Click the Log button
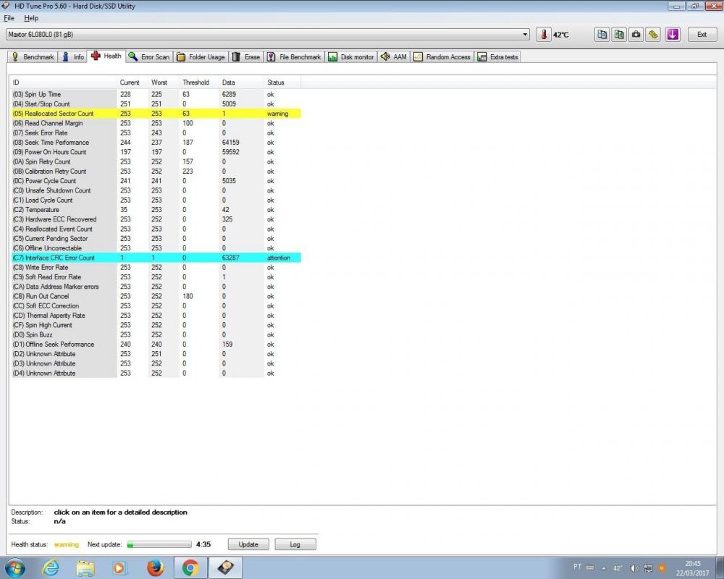 [x=295, y=544]
